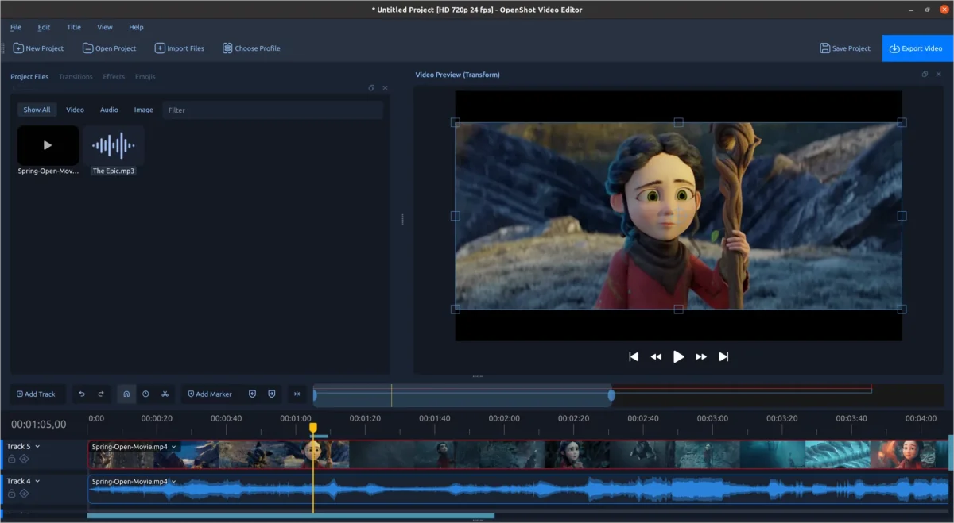Redo the action in timeline toolbar

[x=101, y=394]
